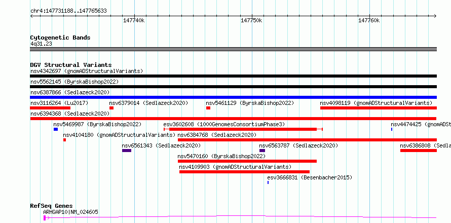Open nsv5461129 (ByrskaBishop2022) label

tap(250, 103)
